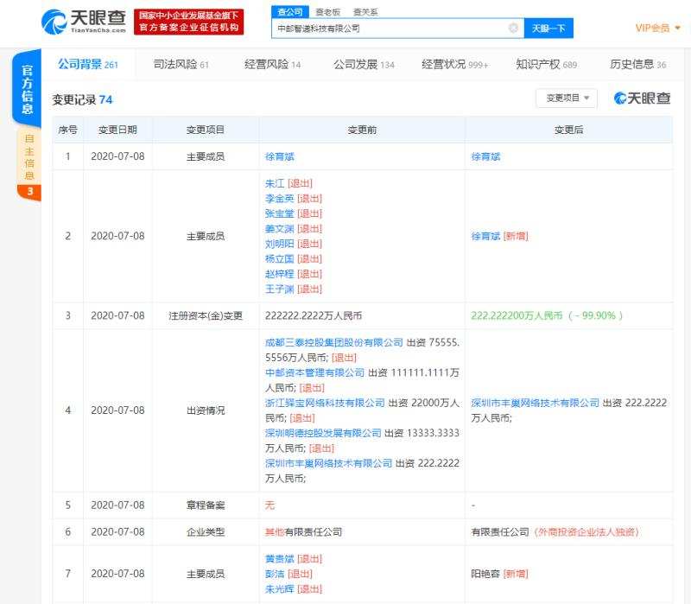This screenshot has width=691, height=604.
Task: Open the VIP会员 dropdown menu
Action: click(657, 28)
